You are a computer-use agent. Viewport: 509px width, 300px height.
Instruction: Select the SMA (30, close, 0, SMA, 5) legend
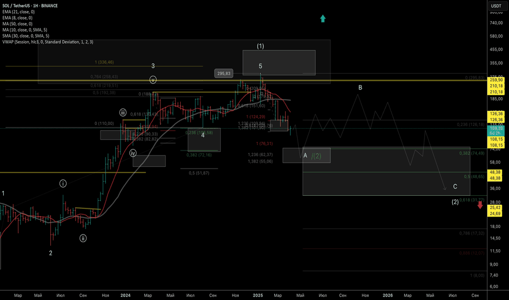click(x=26, y=36)
